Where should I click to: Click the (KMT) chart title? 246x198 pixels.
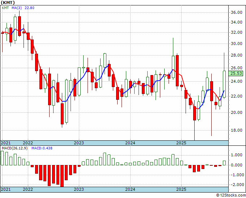click(8, 3)
